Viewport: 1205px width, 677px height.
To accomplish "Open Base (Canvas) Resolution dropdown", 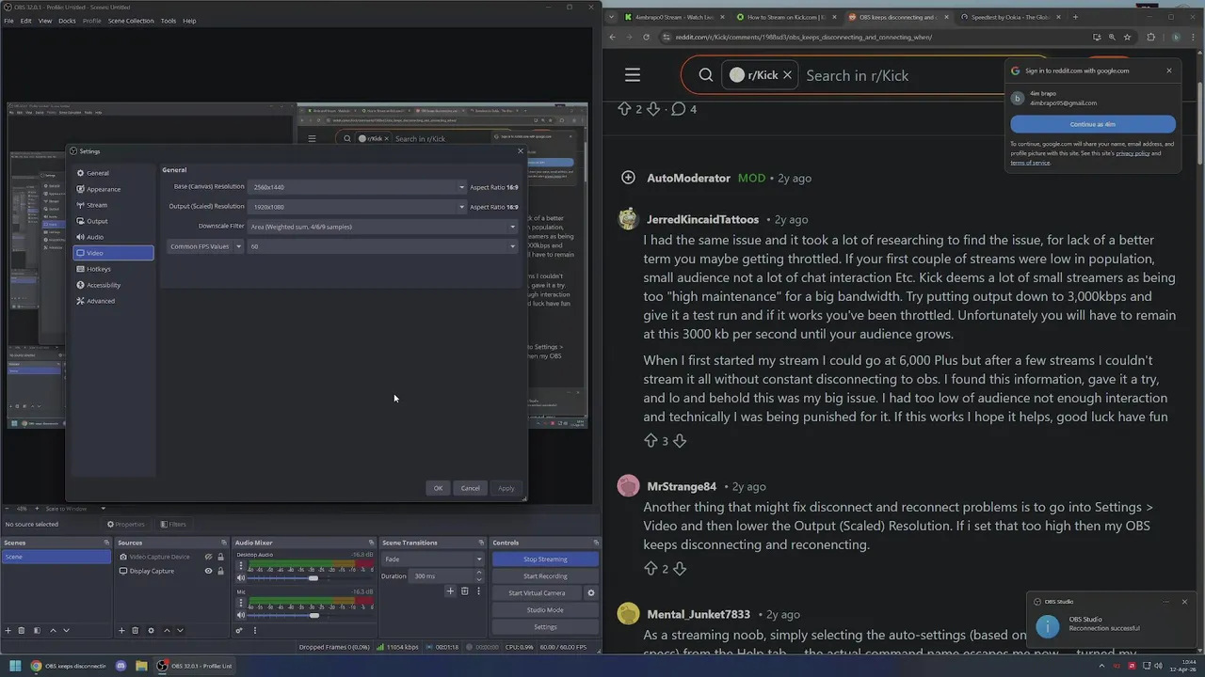I will (357, 187).
